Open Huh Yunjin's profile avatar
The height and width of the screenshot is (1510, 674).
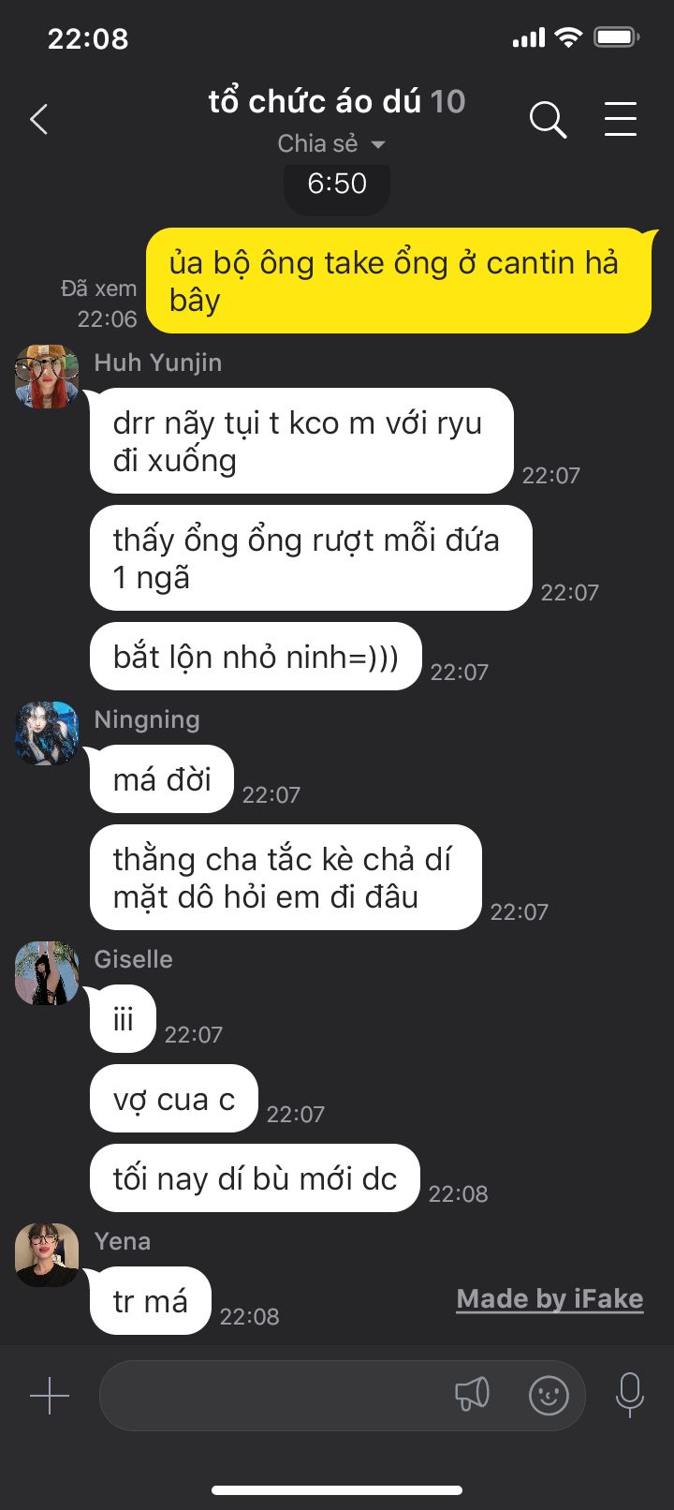point(47,377)
